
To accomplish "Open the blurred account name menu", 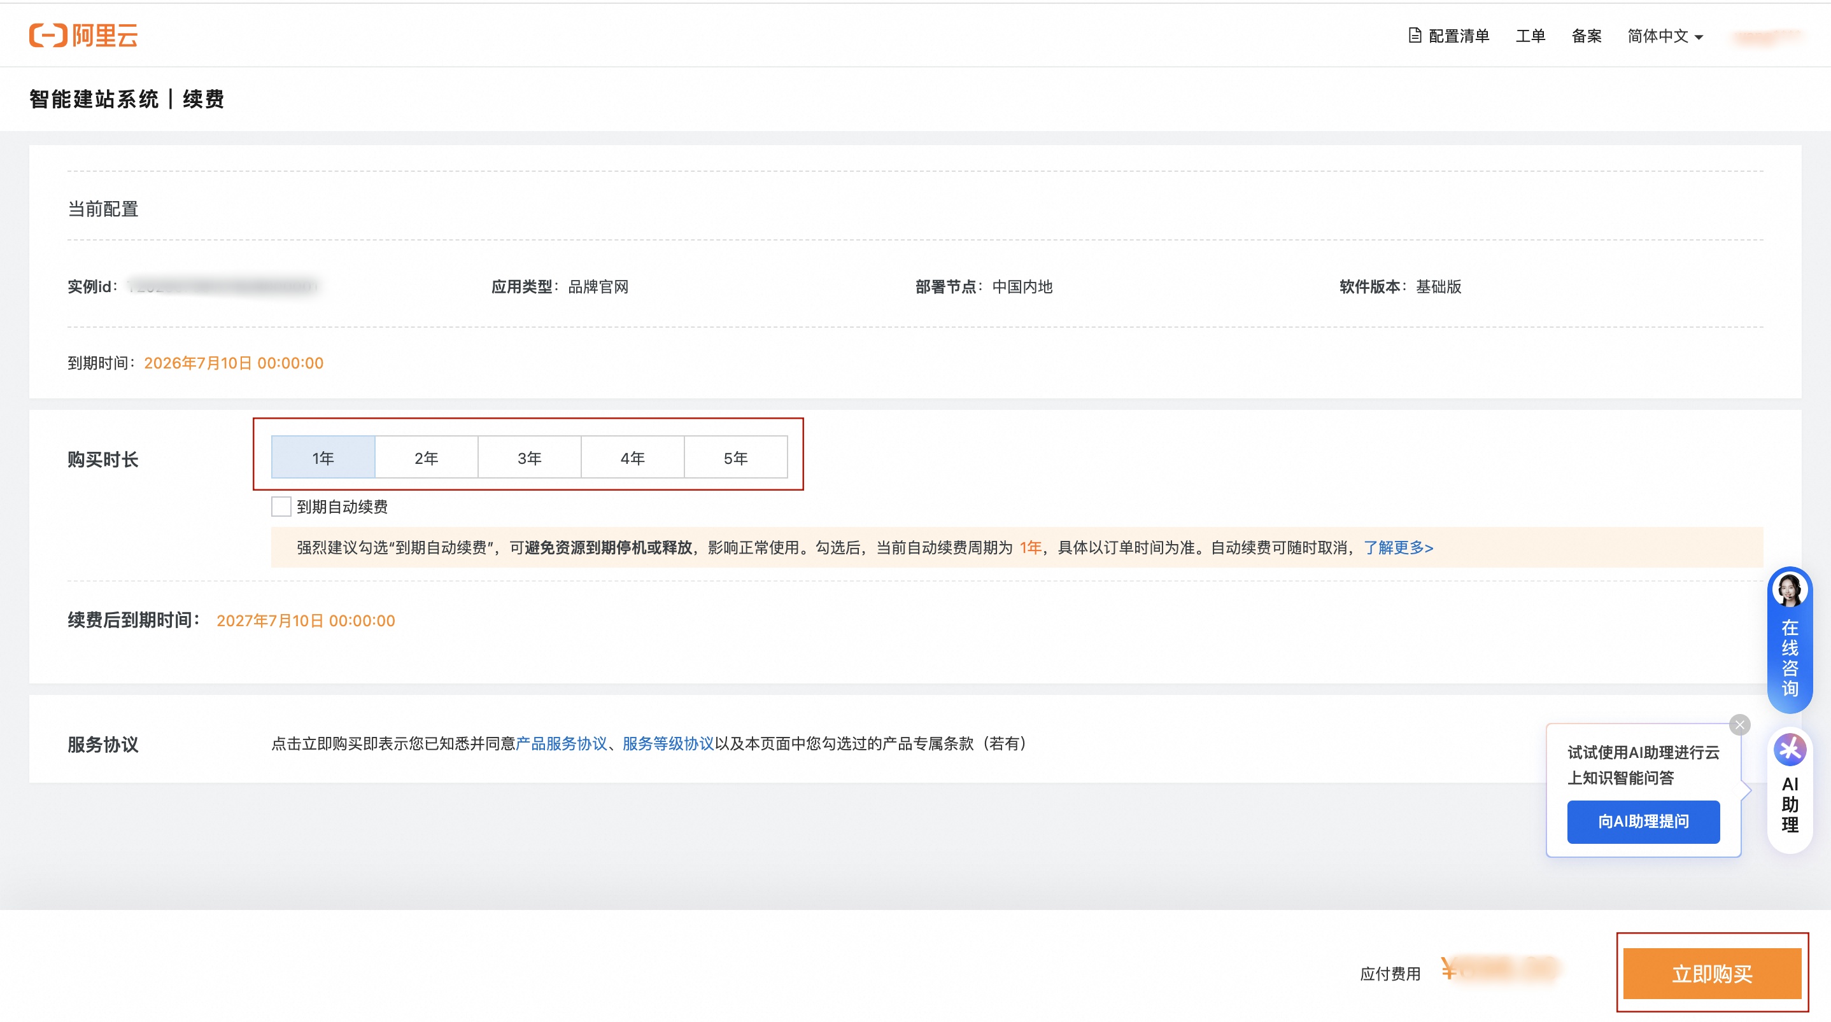I will (1767, 36).
